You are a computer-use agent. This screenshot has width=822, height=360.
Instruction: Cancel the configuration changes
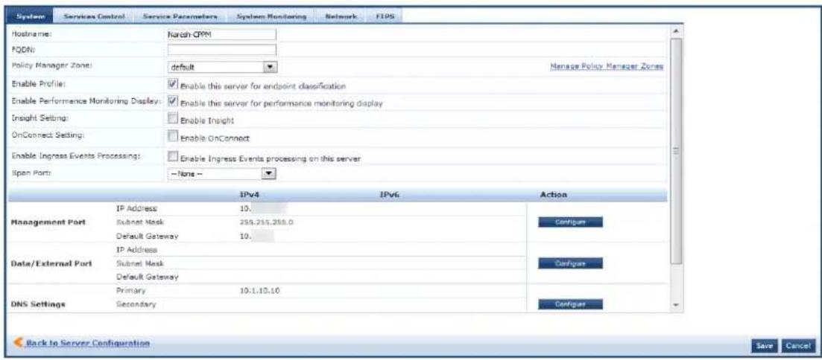[x=798, y=346]
